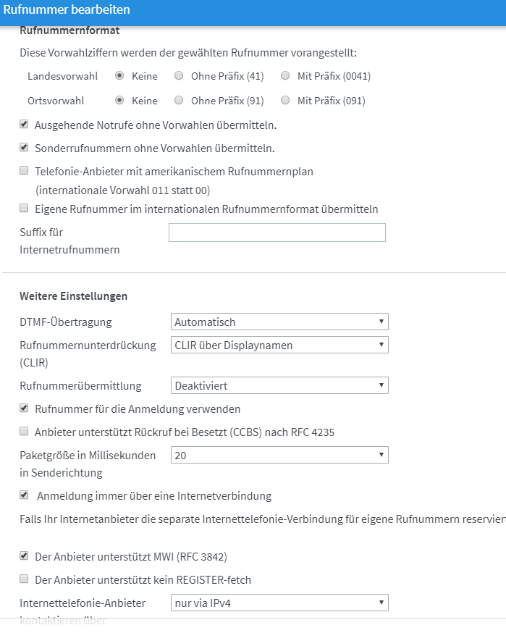Screen dimensions: 506x633
Task: Select Landesvorwahl 'Mit Präfix (0041)'
Action: click(285, 76)
